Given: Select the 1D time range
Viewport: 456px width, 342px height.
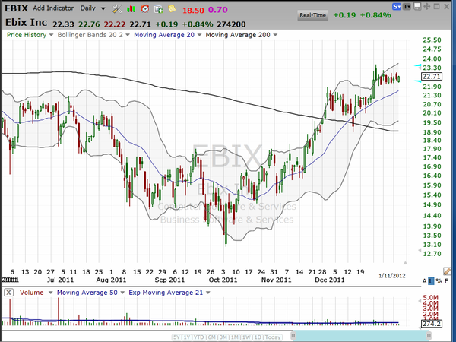Looking at the screenshot, I should click(258, 337).
